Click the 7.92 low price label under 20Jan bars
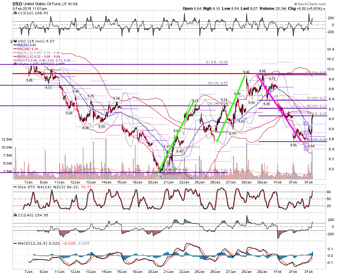339x277 pixels. pos(159,176)
